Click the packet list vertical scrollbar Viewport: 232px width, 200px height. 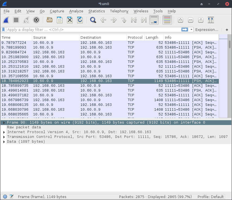coord(229,79)
